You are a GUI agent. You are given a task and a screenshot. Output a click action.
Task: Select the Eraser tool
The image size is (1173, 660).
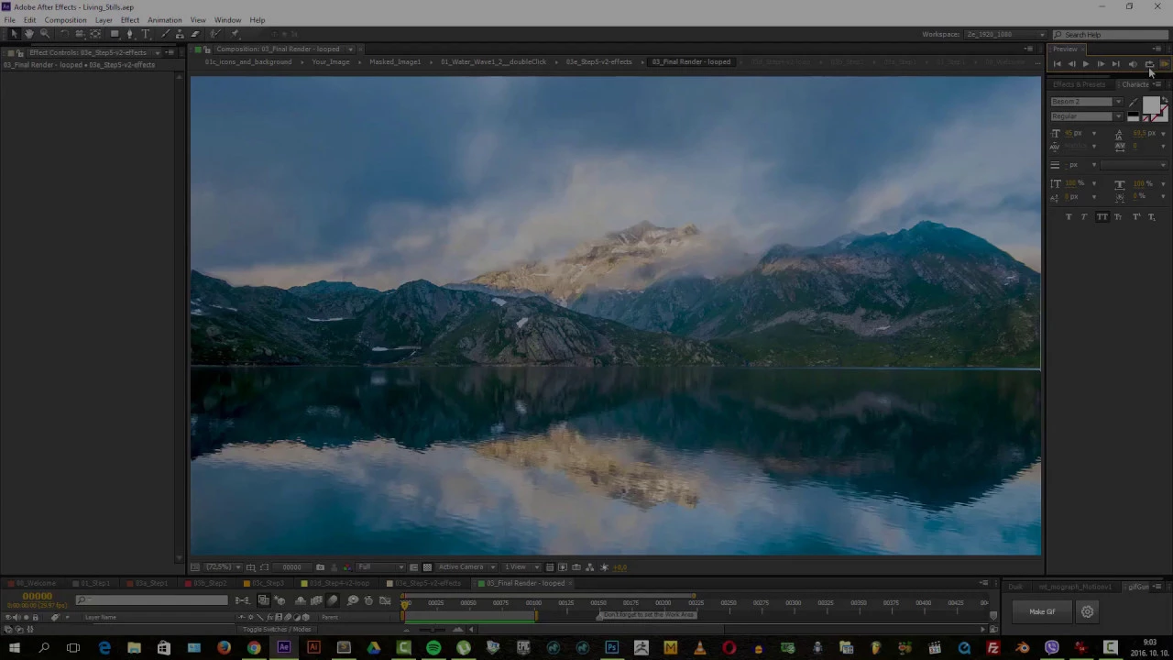coord(195,34)
